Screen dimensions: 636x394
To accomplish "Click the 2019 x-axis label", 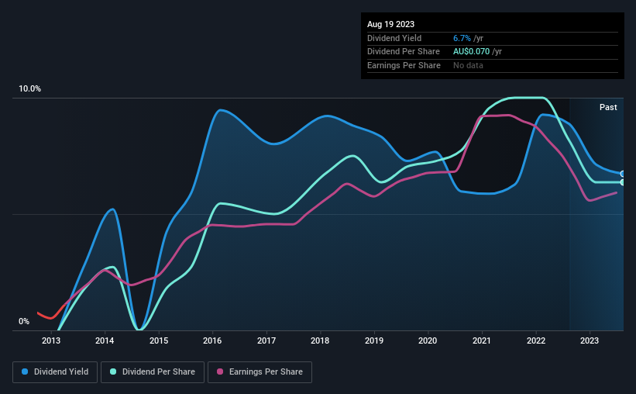I will click(374, 340).
